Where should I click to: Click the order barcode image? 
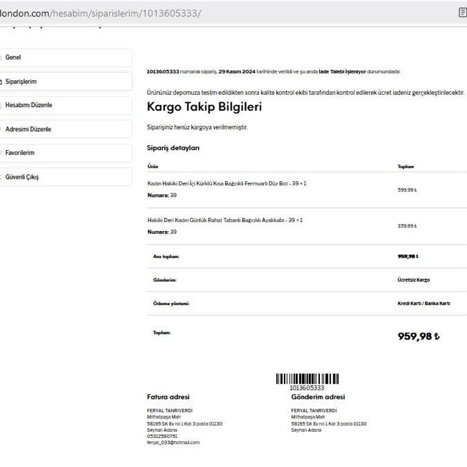tap(307, 378)
